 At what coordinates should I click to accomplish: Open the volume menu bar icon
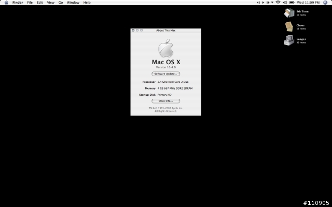coord(285,3)
